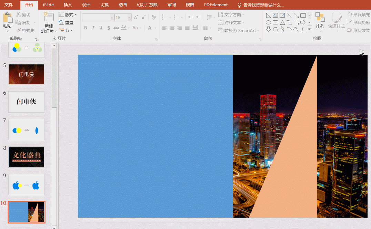Select slide 8 thumbnail 文化盛典
Image resolution: width=371 pixels, height=229 pixels.
tap(27, 157)
